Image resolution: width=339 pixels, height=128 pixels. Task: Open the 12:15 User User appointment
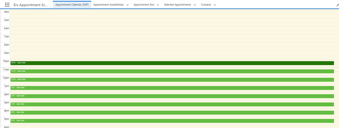coord(172,79)
